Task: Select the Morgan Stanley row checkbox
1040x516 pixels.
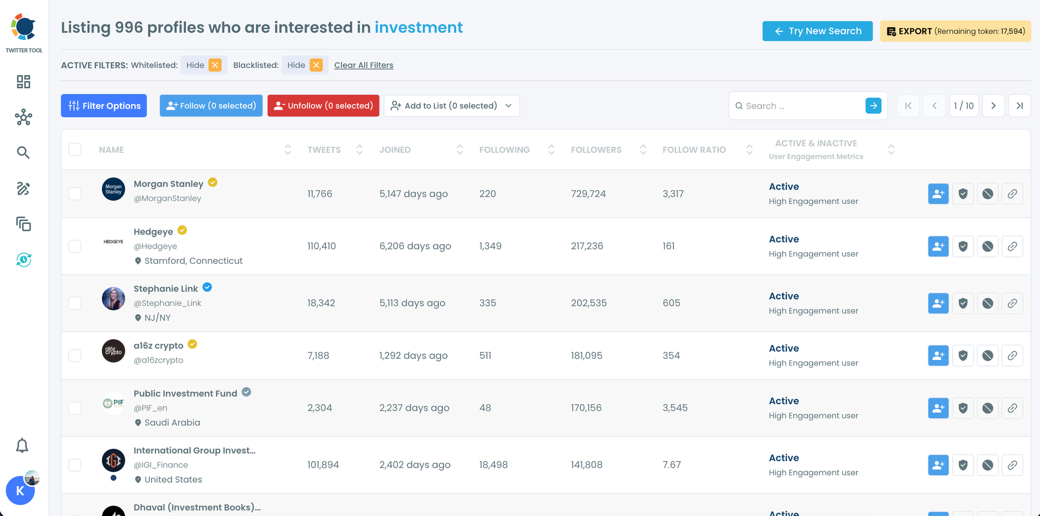Action: (x=75, y=194)
